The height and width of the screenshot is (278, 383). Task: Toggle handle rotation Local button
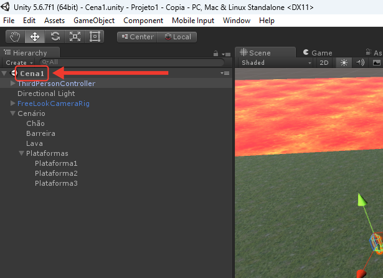coord(177,37)
